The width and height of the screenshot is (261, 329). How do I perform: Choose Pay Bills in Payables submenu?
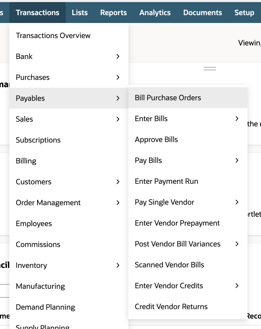[x=188, y=160]
